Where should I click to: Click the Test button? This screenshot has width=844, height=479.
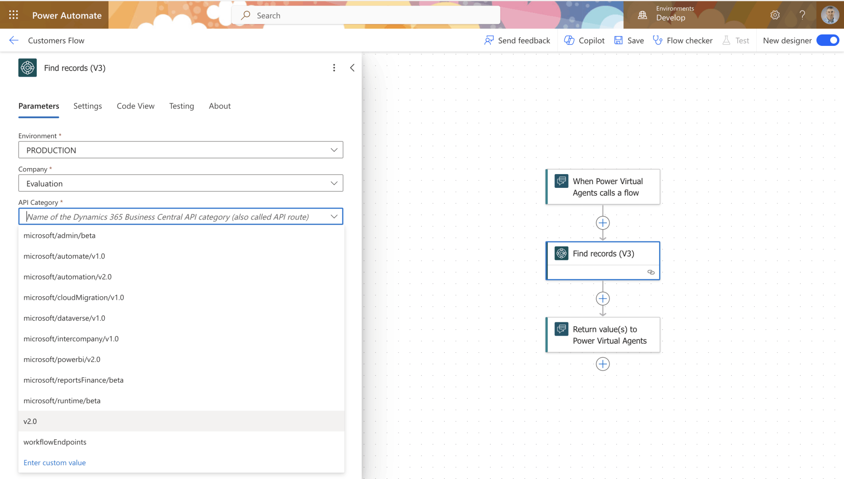736,40
